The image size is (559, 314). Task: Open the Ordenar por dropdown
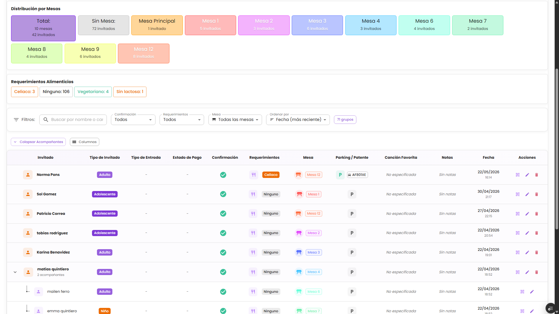298,119
